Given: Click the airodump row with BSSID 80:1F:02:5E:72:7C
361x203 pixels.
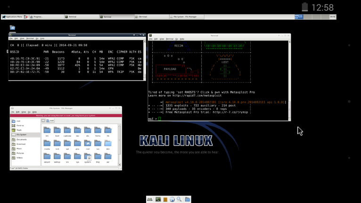Looking at the screenshot, I should pyautogui.click(x=76, y=72).
